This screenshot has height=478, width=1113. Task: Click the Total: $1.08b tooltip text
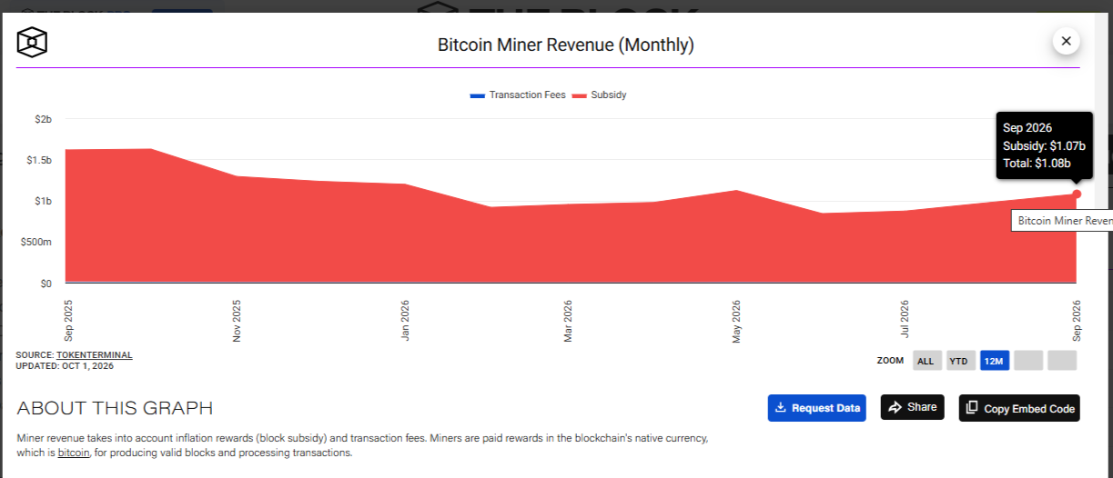(1037, 164)
